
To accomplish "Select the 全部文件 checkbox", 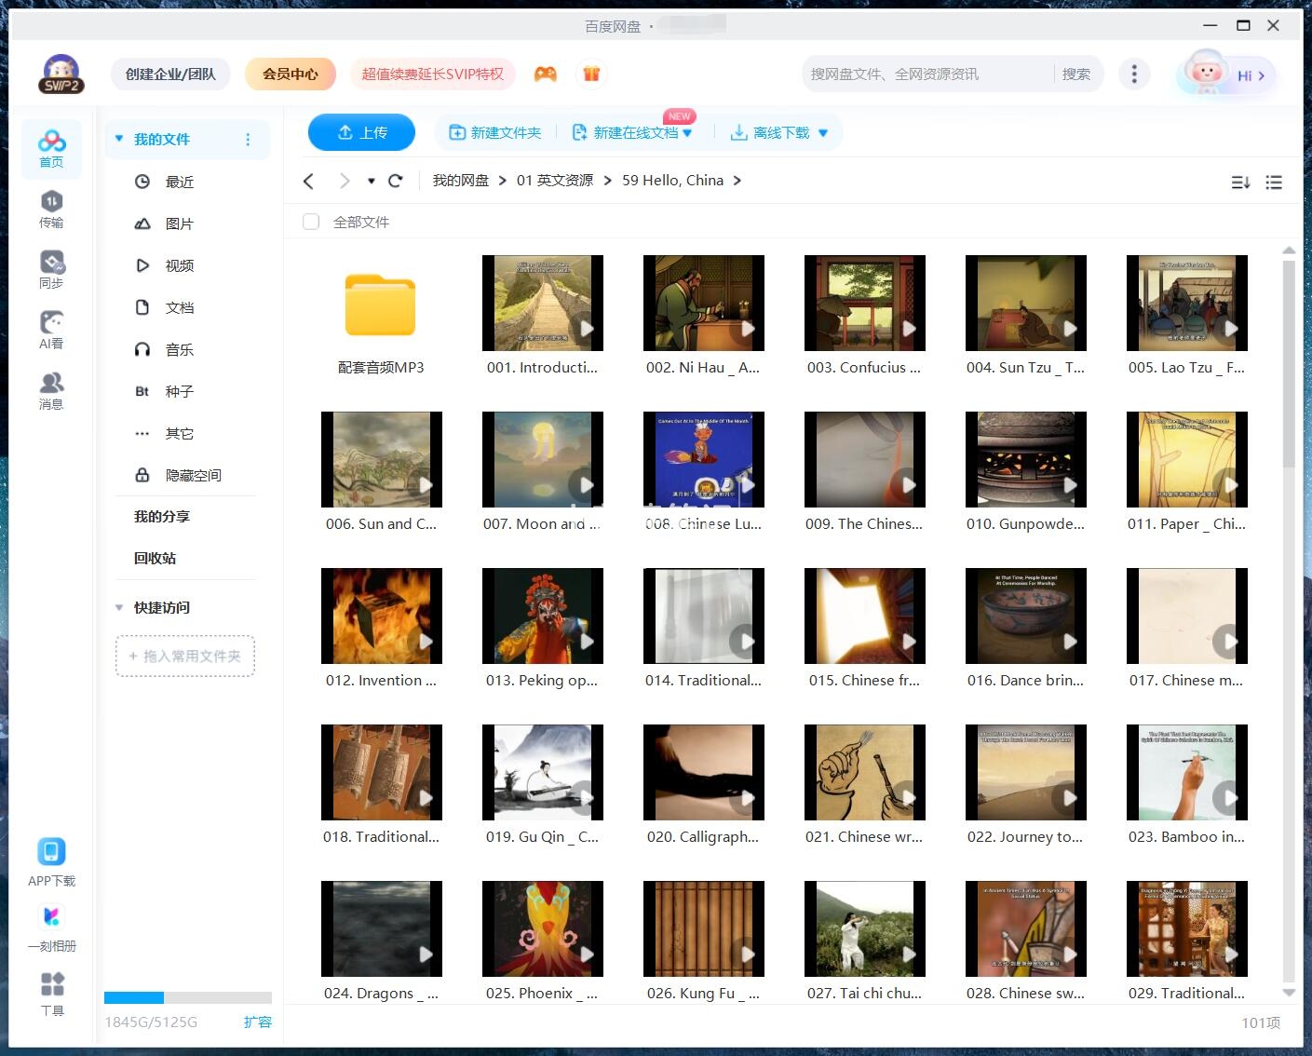I will tap(310, 222).
